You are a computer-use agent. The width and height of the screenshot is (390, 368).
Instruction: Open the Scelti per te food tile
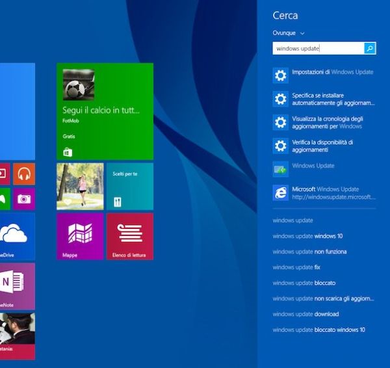coord(130,187)
